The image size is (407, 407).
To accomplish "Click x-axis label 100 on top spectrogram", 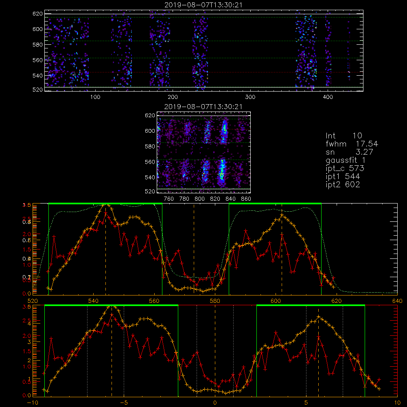I will click(x=95, y=97).
